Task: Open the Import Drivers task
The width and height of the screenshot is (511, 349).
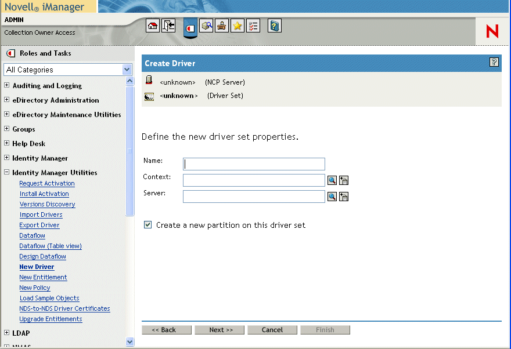Action: [x=41, y=215]
